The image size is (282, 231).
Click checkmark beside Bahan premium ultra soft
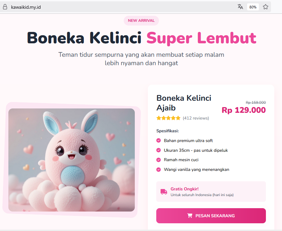159,141
